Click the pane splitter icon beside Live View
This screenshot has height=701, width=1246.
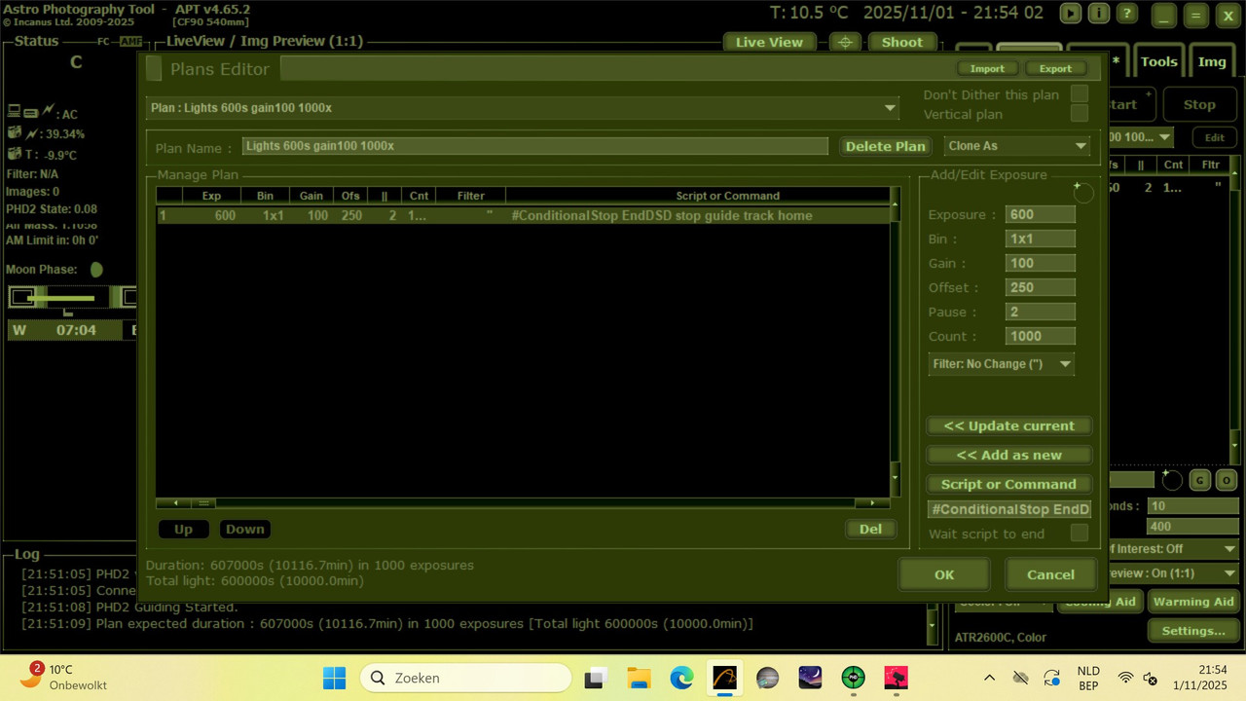point(844,42)
